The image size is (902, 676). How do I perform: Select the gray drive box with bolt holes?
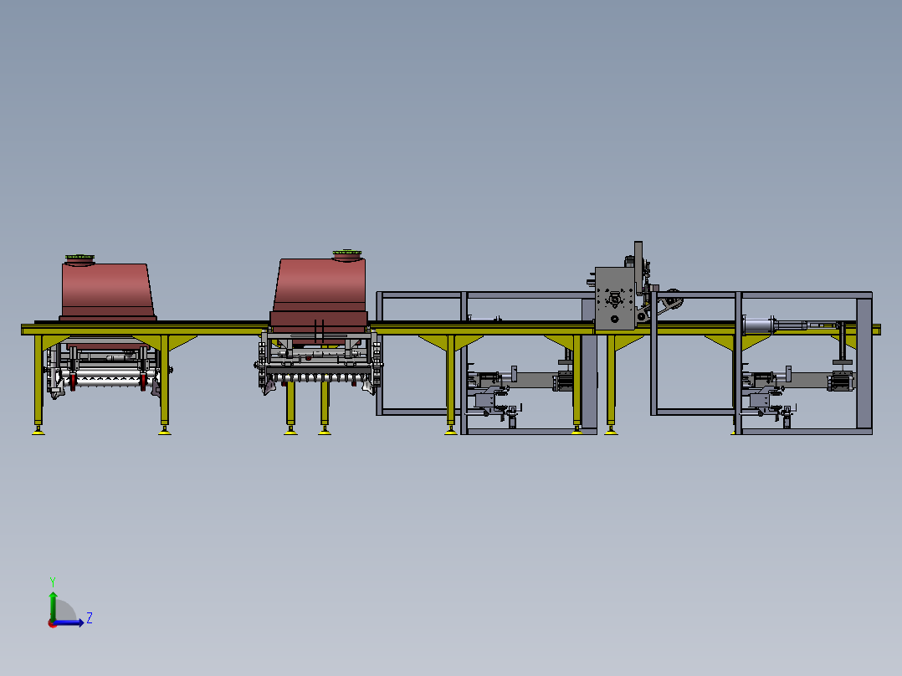click(x=615, y=299)
